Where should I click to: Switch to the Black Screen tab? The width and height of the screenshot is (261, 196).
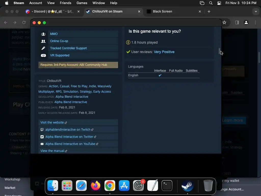pos(174,11)
